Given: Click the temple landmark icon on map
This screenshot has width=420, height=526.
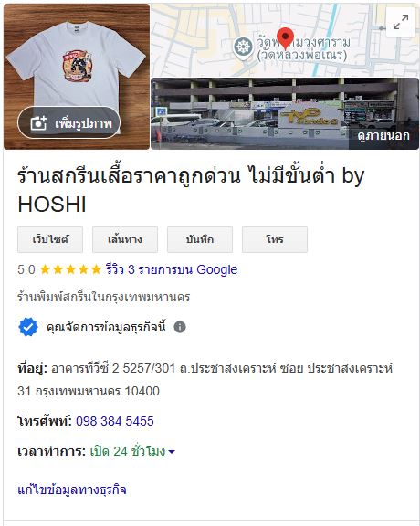Looking at the screenshot, I should pyautogui.click(x=243, y=47).
